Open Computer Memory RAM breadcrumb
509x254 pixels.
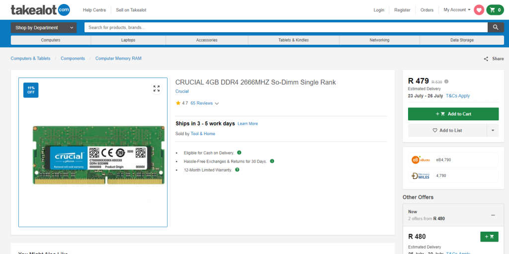point(118,59)
